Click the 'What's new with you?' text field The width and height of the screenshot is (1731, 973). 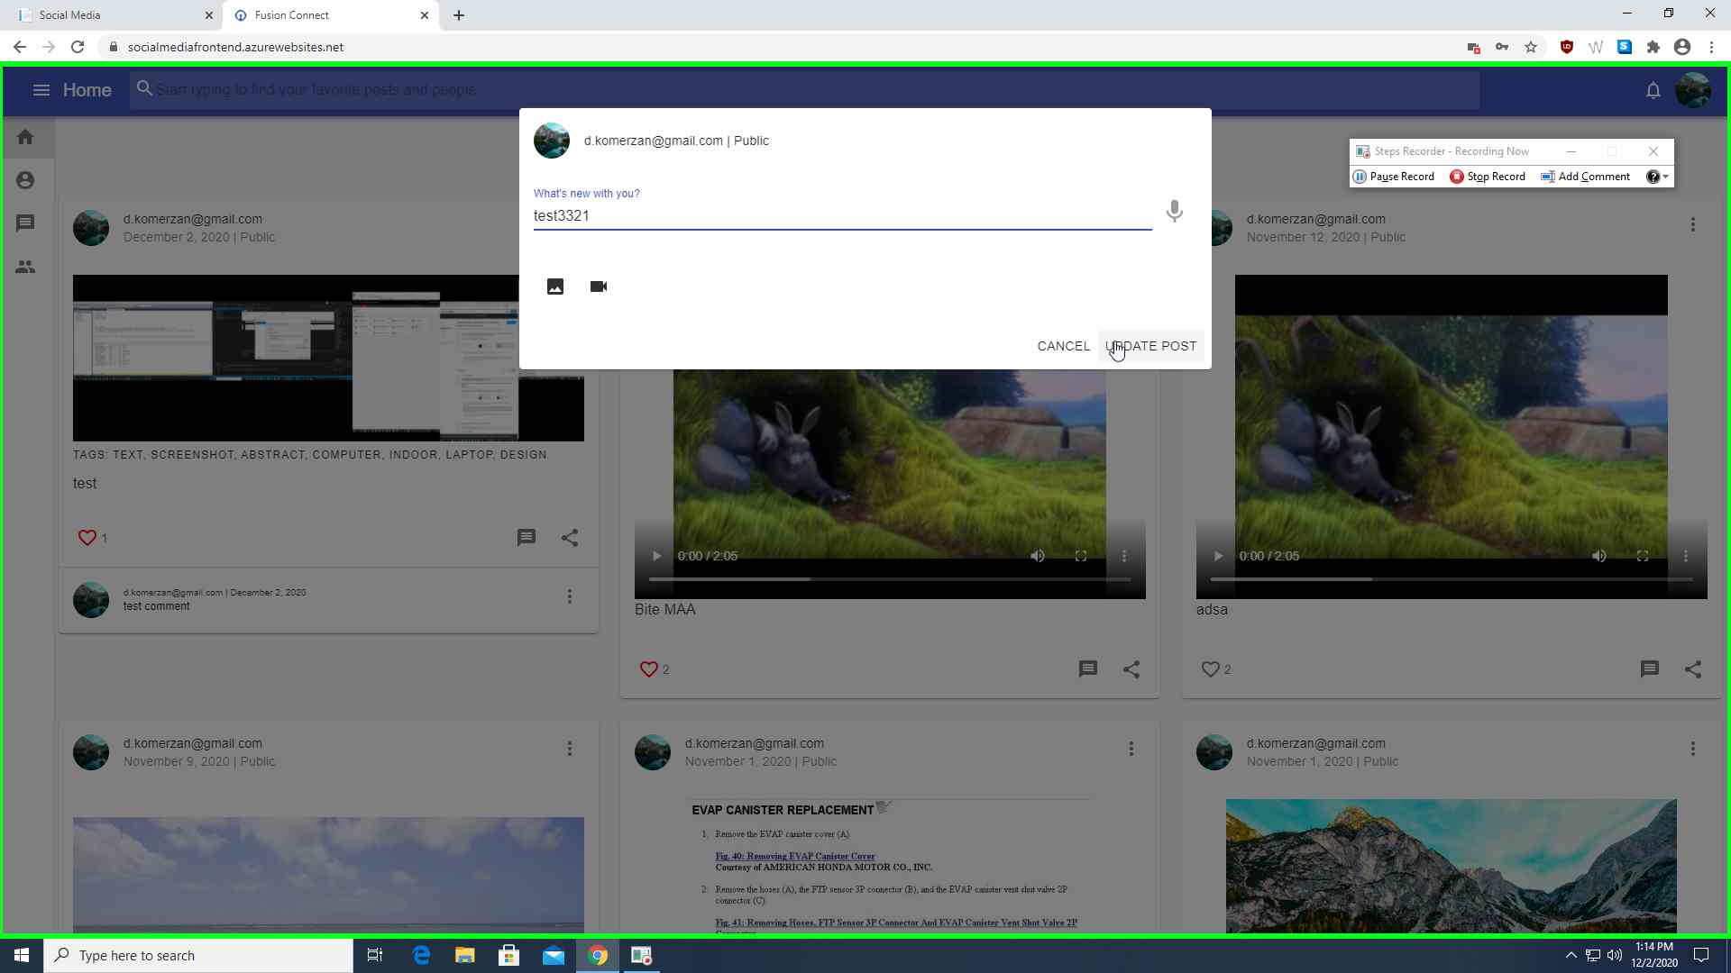pos(842,216)
